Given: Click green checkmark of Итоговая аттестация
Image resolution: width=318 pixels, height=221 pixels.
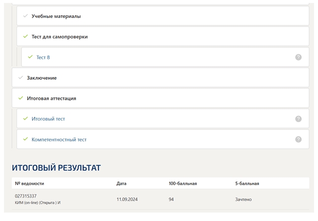Looking at the screenshot, I should [21, 98].
